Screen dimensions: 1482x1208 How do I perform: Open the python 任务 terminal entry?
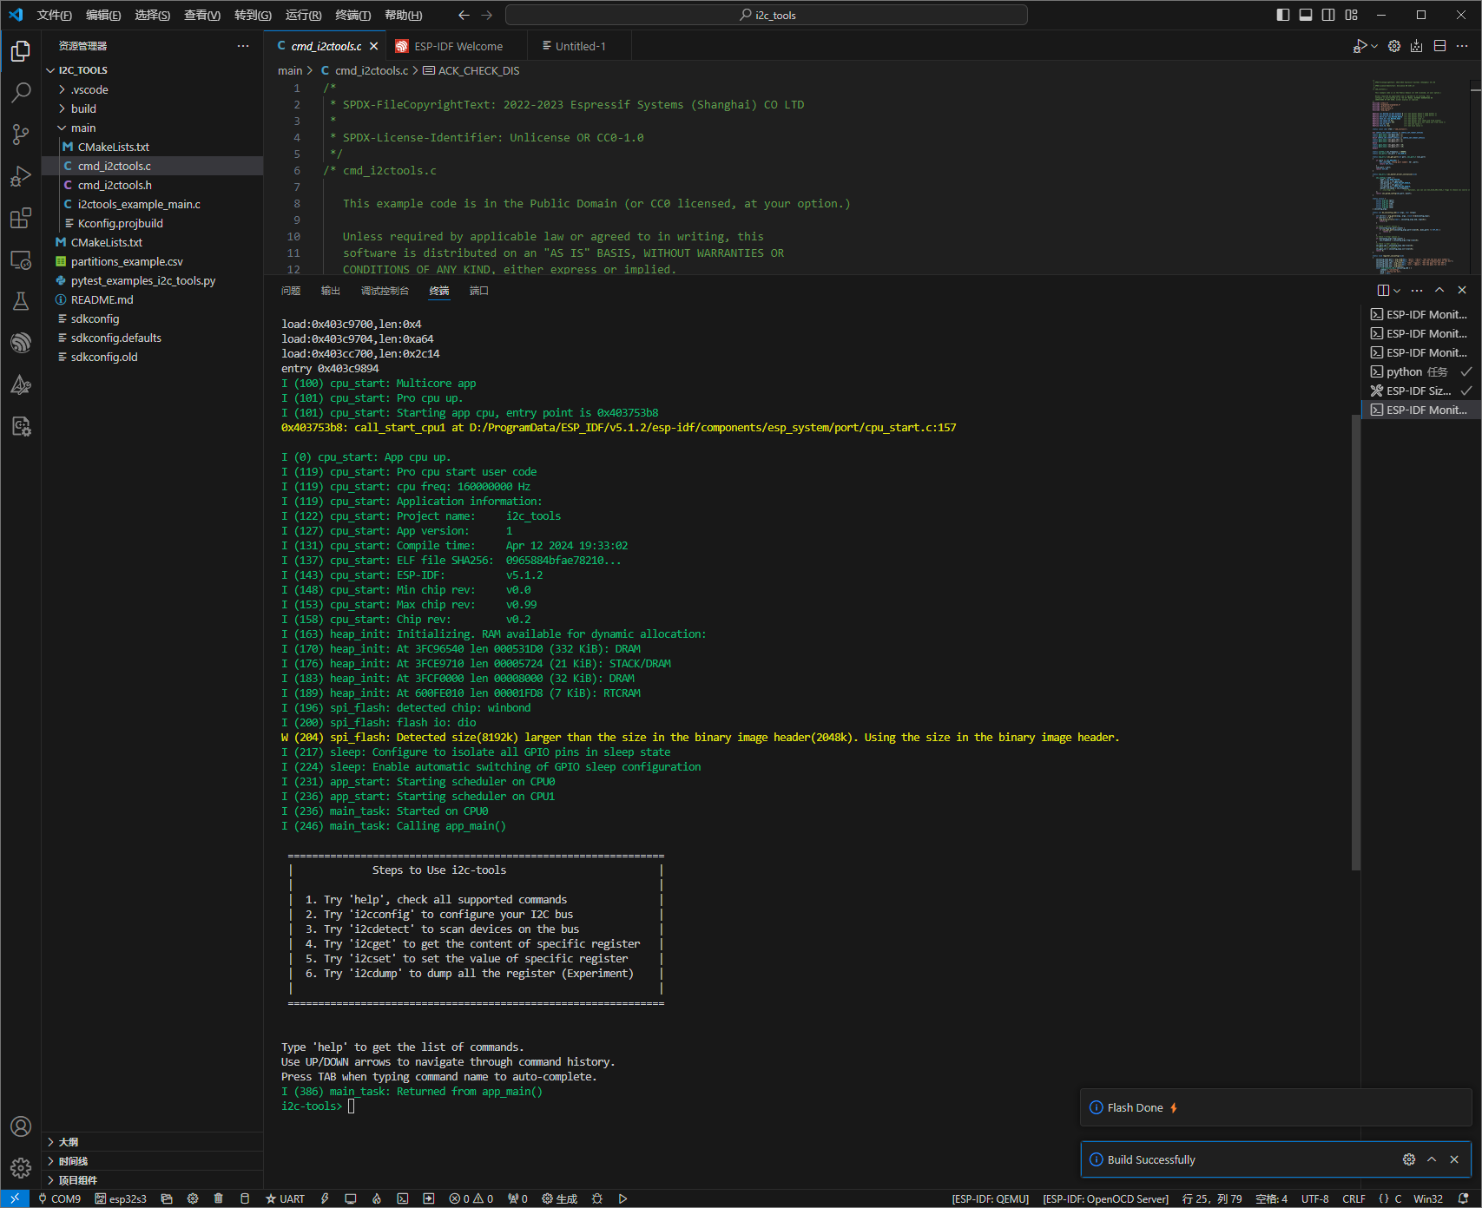coord(1420,371)
